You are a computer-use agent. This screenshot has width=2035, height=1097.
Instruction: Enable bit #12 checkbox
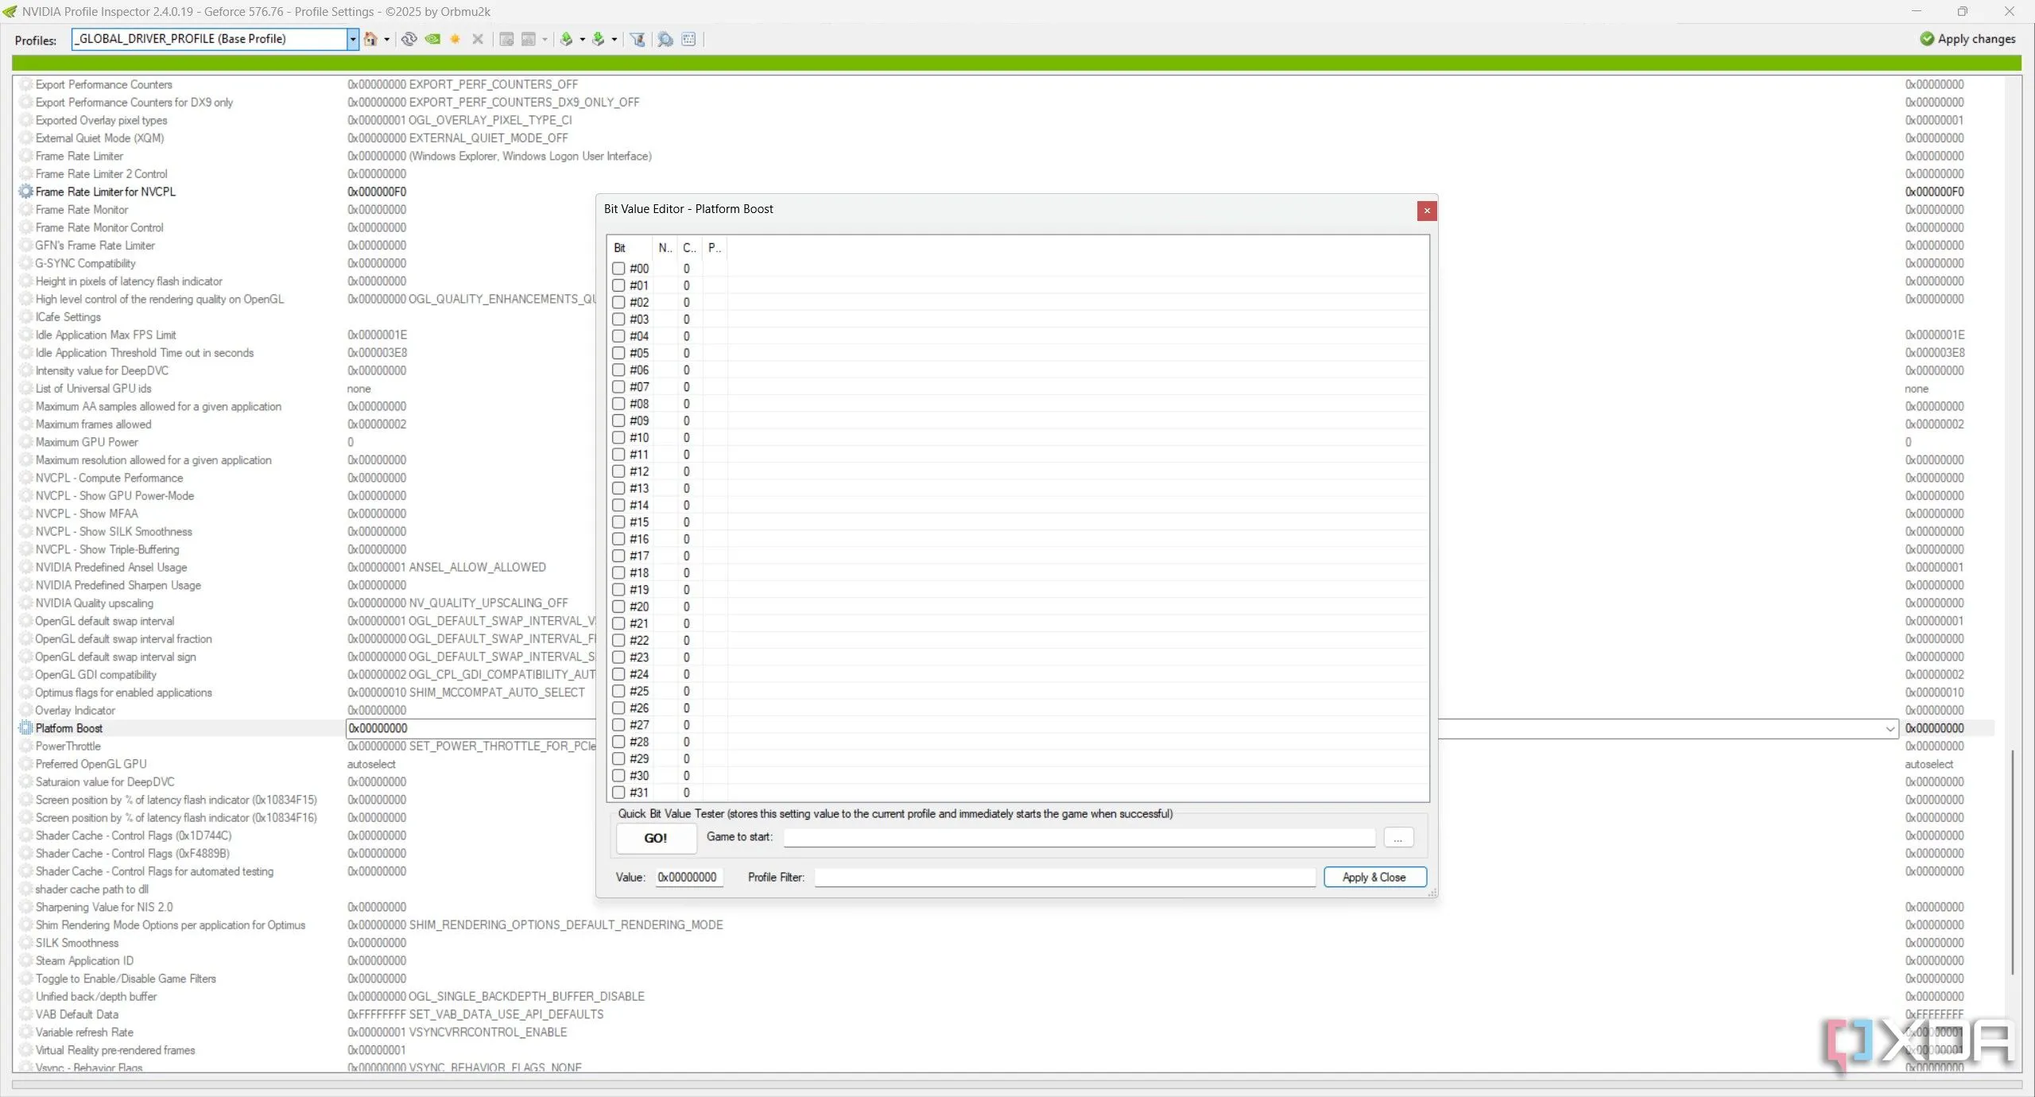tap(618, 471)
